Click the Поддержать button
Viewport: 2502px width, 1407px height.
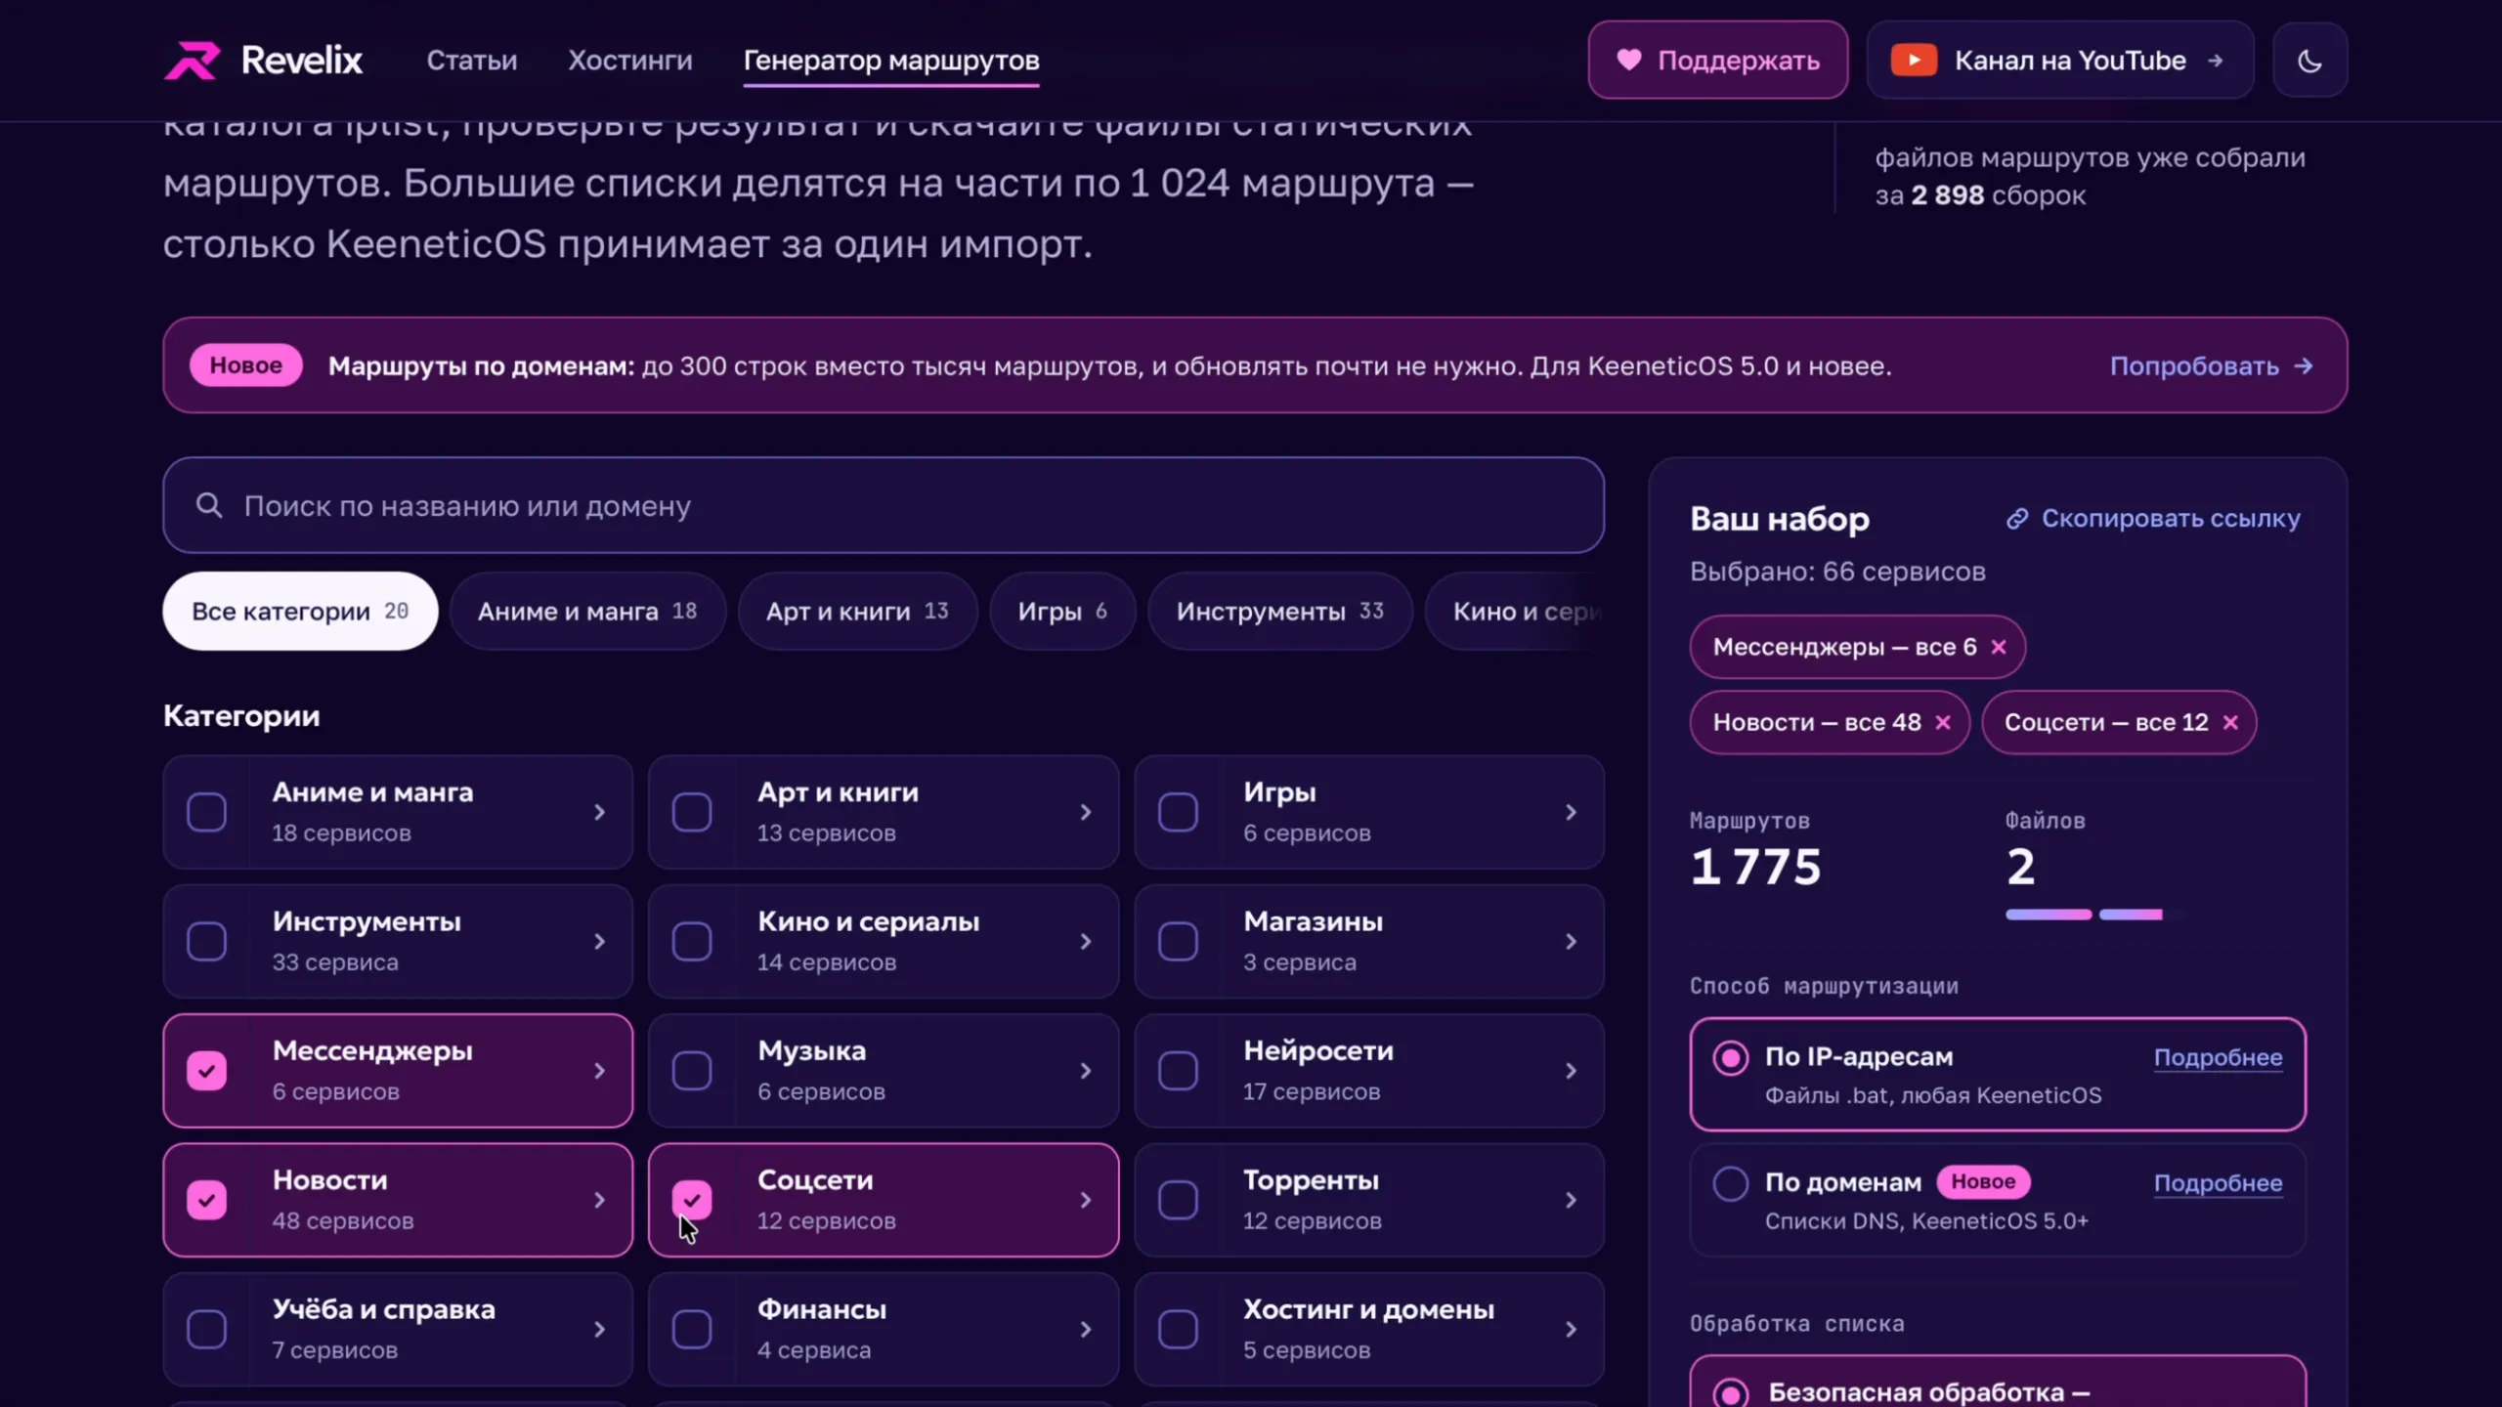(1717, 61)
